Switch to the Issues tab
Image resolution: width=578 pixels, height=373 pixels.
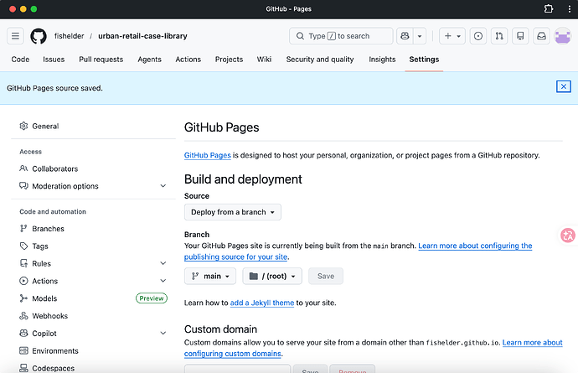[x=54, y=60]
